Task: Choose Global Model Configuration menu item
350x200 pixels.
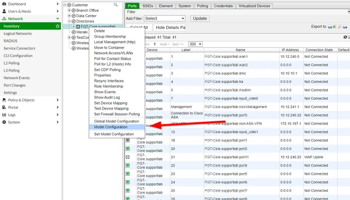Action: [116, 121]
